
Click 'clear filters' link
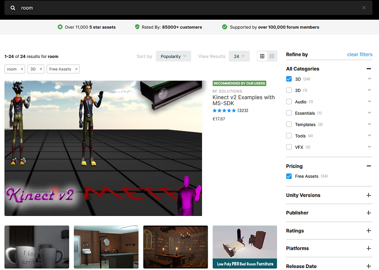[360, 54]
